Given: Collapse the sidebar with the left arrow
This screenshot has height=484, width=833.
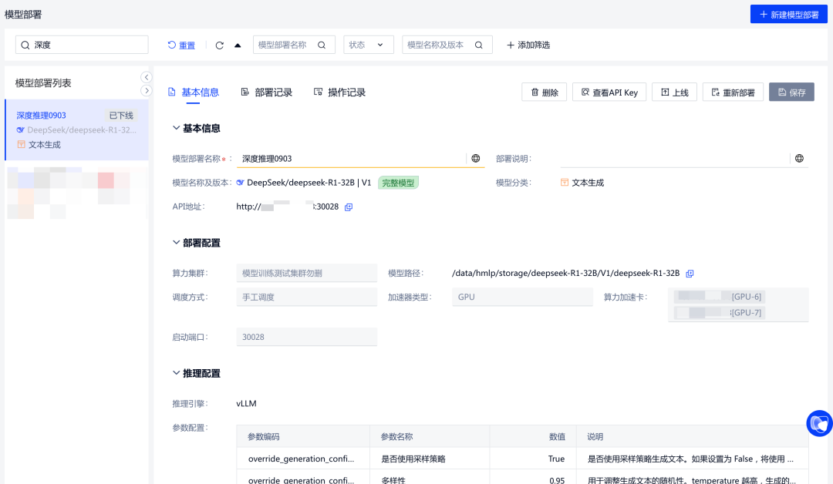Looking at the screenshot, I should [147, 77].
